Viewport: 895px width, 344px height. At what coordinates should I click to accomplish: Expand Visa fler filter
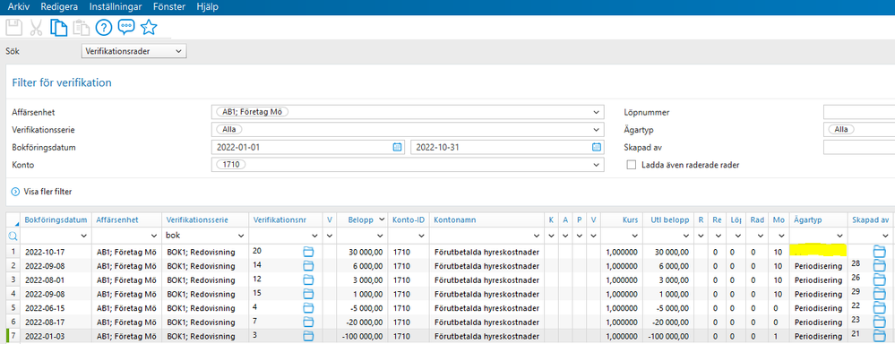point(42,192)
